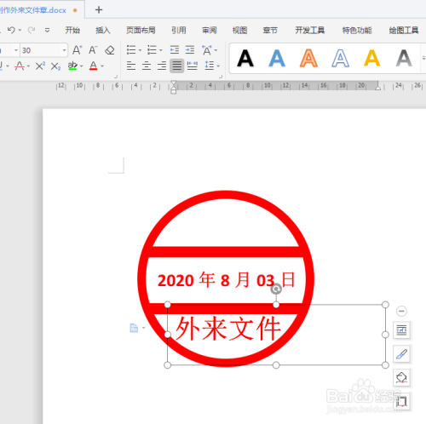Decrease paragraph indent
Screen dimensions: 426x424
pos(175,50)
